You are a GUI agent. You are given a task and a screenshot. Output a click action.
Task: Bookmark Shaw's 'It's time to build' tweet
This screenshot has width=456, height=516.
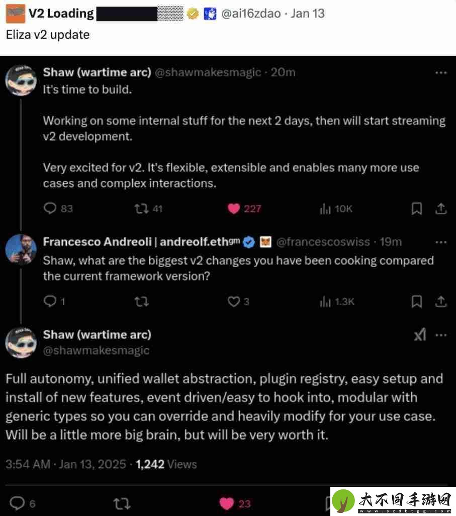point(417,208)
